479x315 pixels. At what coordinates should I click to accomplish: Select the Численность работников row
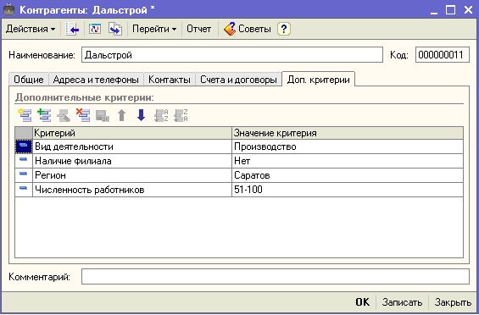click(x=239, y=190)
